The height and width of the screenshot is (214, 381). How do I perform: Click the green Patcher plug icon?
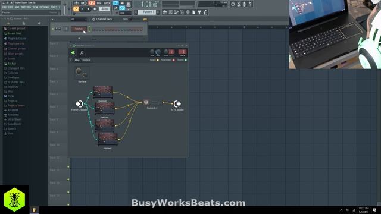point(73,52)
